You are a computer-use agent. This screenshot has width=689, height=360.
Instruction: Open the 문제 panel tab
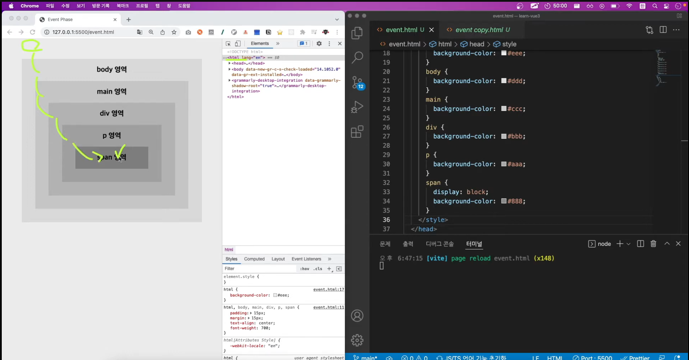click(385, 244)
